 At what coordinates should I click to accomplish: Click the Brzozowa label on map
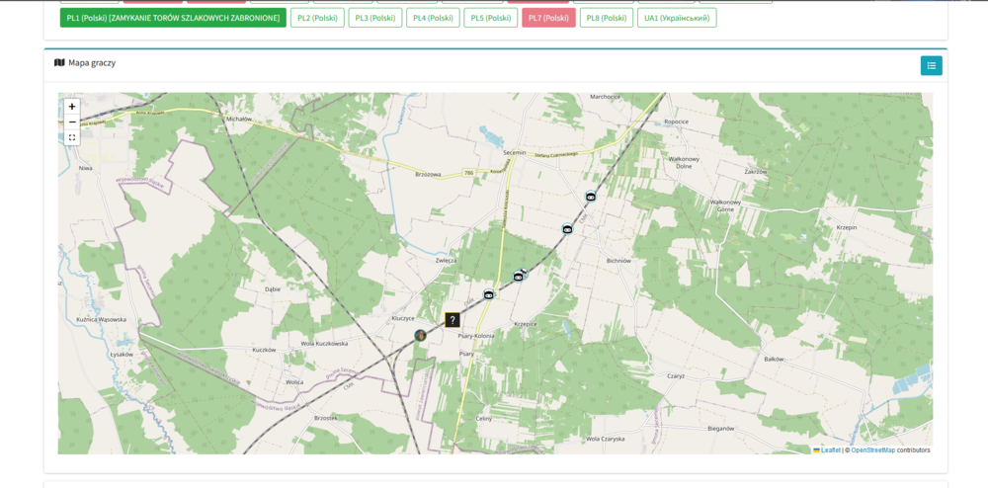pyautogui.click(x=428, y=175)
